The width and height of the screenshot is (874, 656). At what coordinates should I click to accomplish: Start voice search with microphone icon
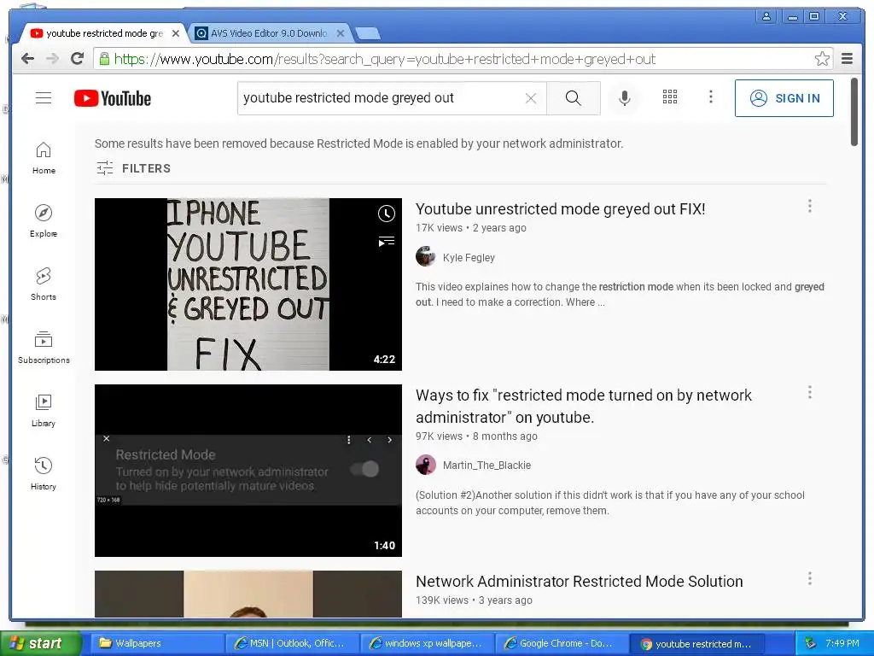pyautogui.click(x=625, y=98)
